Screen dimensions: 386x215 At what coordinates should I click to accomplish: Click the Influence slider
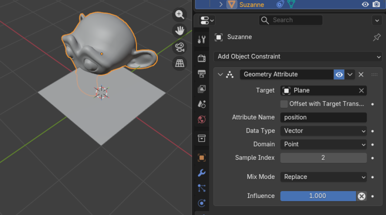tap(318, 196)
